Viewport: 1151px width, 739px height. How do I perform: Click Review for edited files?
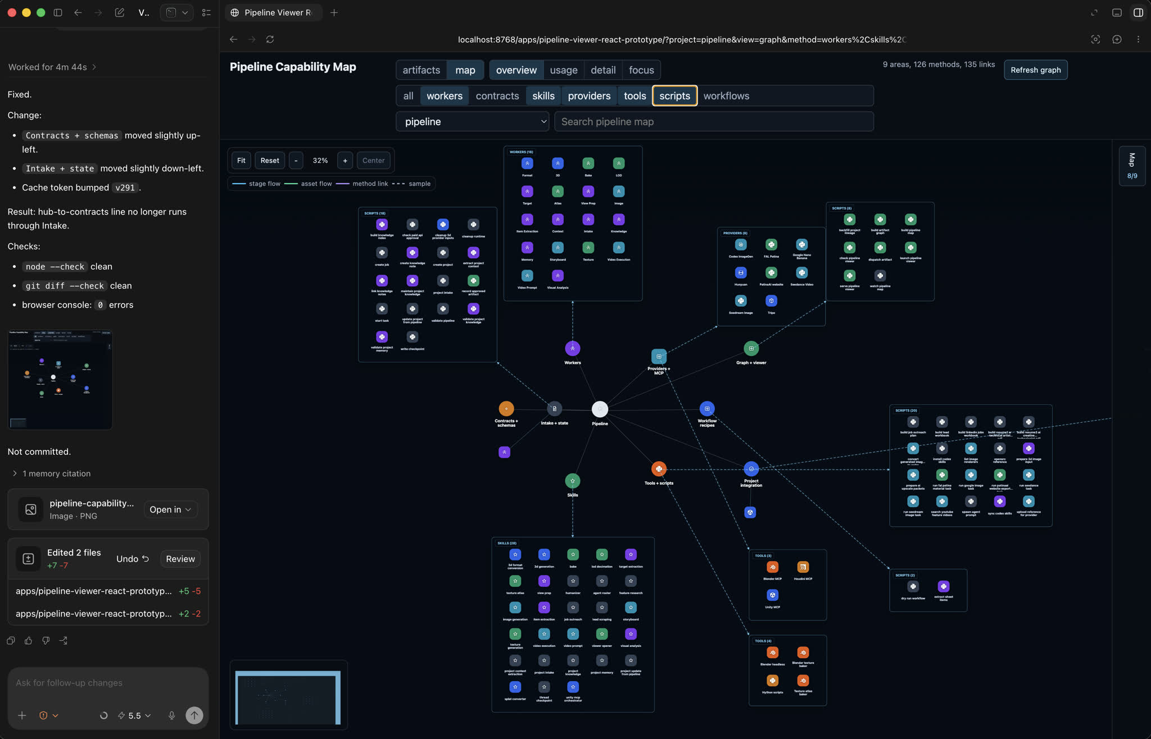pos(180,559)
